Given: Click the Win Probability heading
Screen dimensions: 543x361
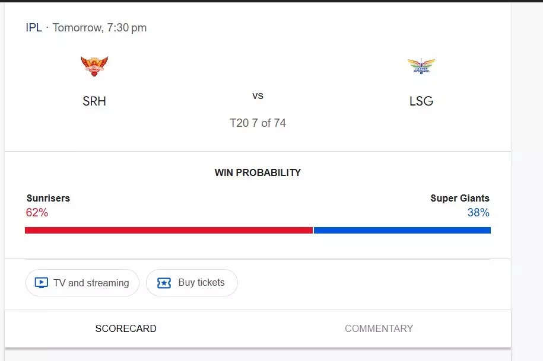Looking at the screenshot, I should tap(258, 173).
